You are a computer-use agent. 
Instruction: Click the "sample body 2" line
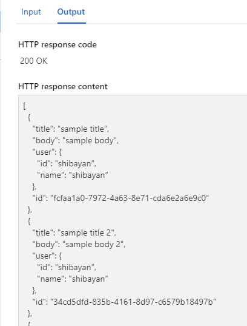tap(79, 244)
